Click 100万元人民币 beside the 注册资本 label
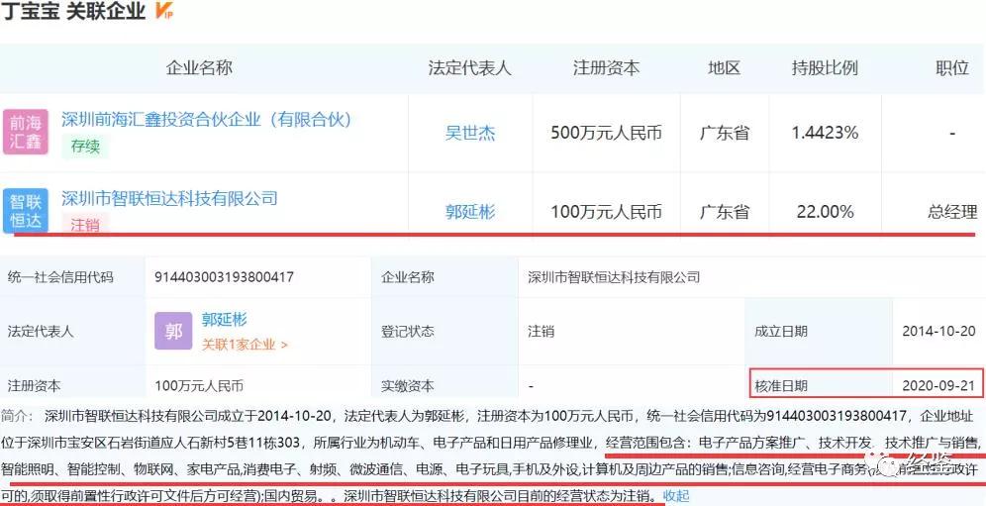 tap(199, 386)
